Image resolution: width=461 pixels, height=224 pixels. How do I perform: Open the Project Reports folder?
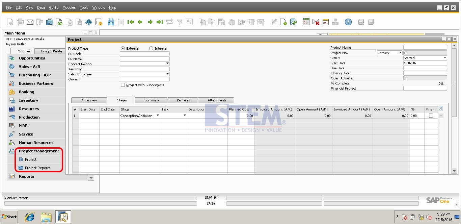click(x=37, y=168)
